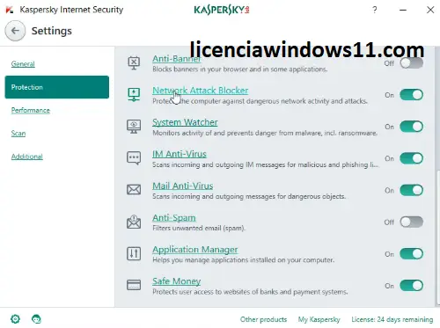
Task: Minimize the Kaspersky Internet Security window
Action: (403, 10)
